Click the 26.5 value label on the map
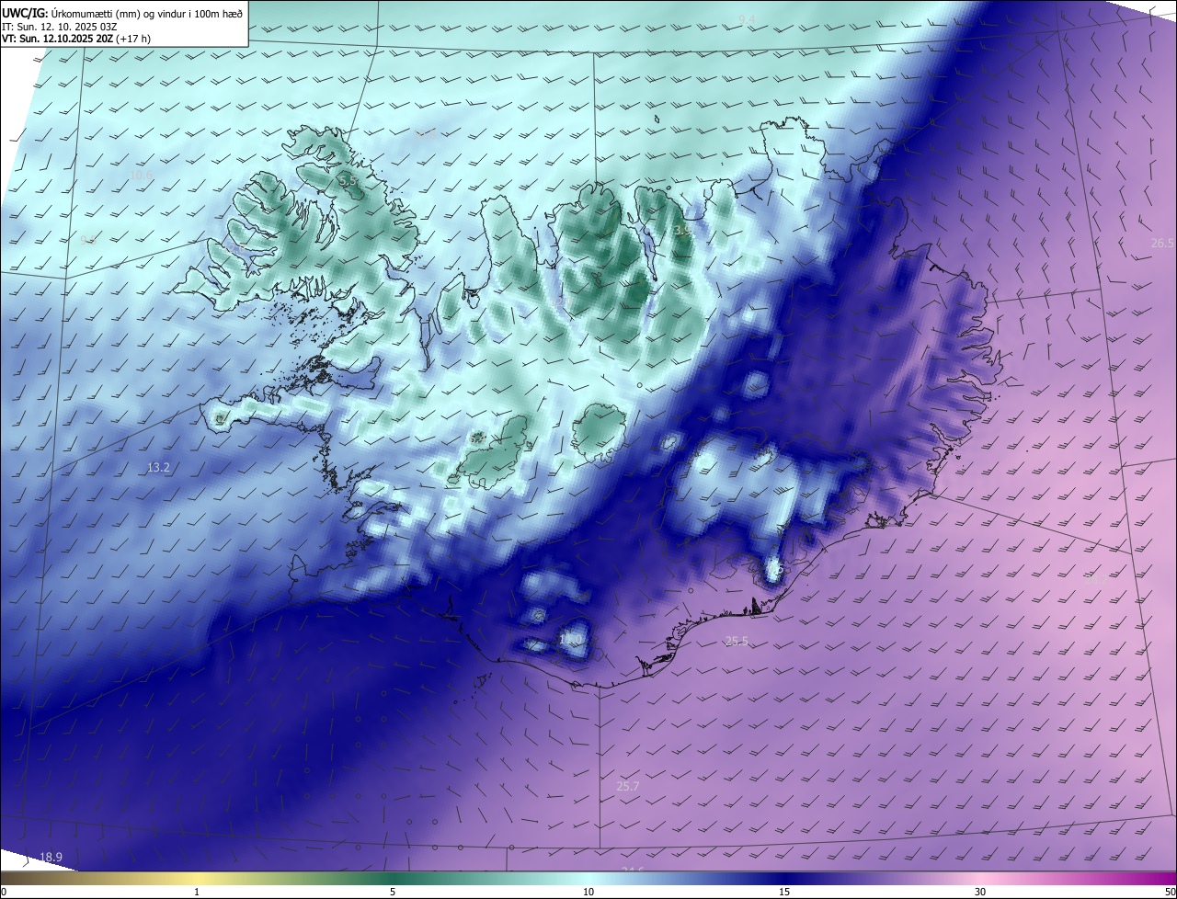The image size is (1177, 899). tap(1162, 244)
